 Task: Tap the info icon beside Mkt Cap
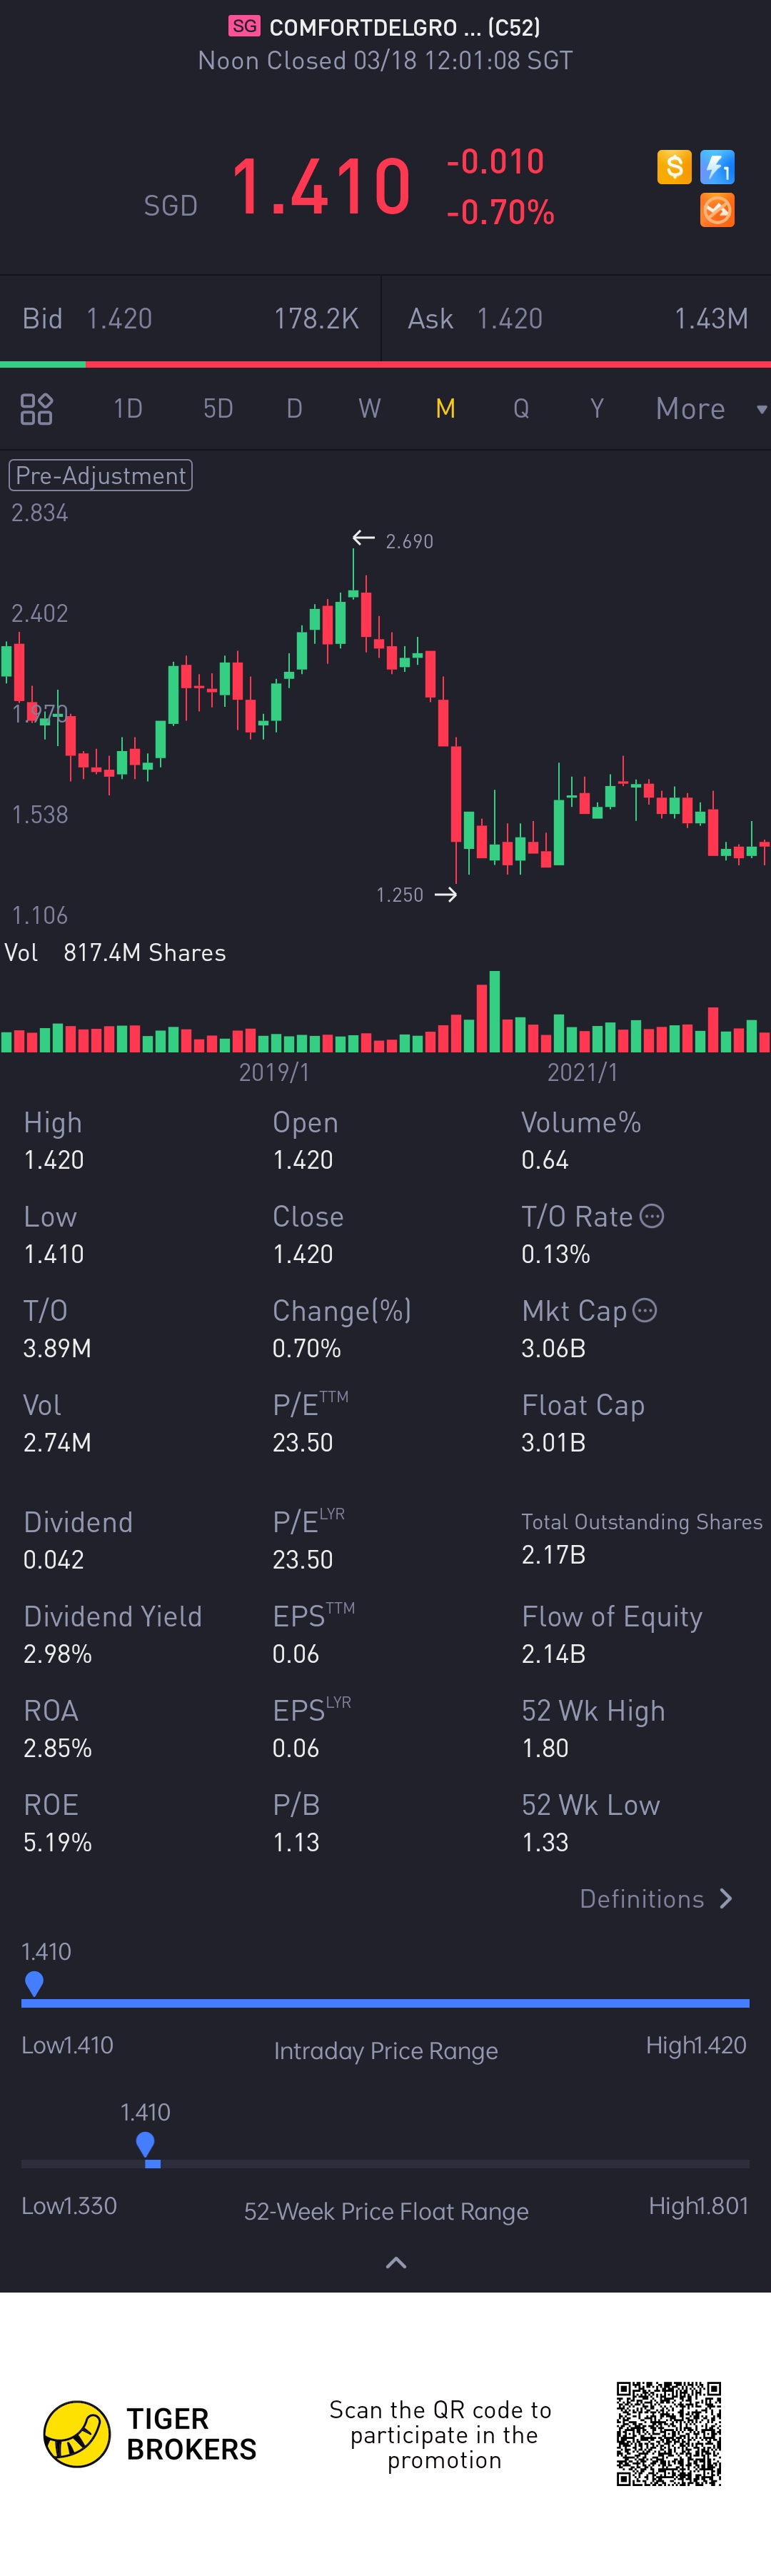645,1310
